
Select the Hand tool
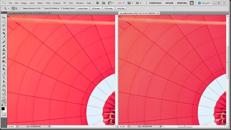pyautogui.click(x=4, y=98)
